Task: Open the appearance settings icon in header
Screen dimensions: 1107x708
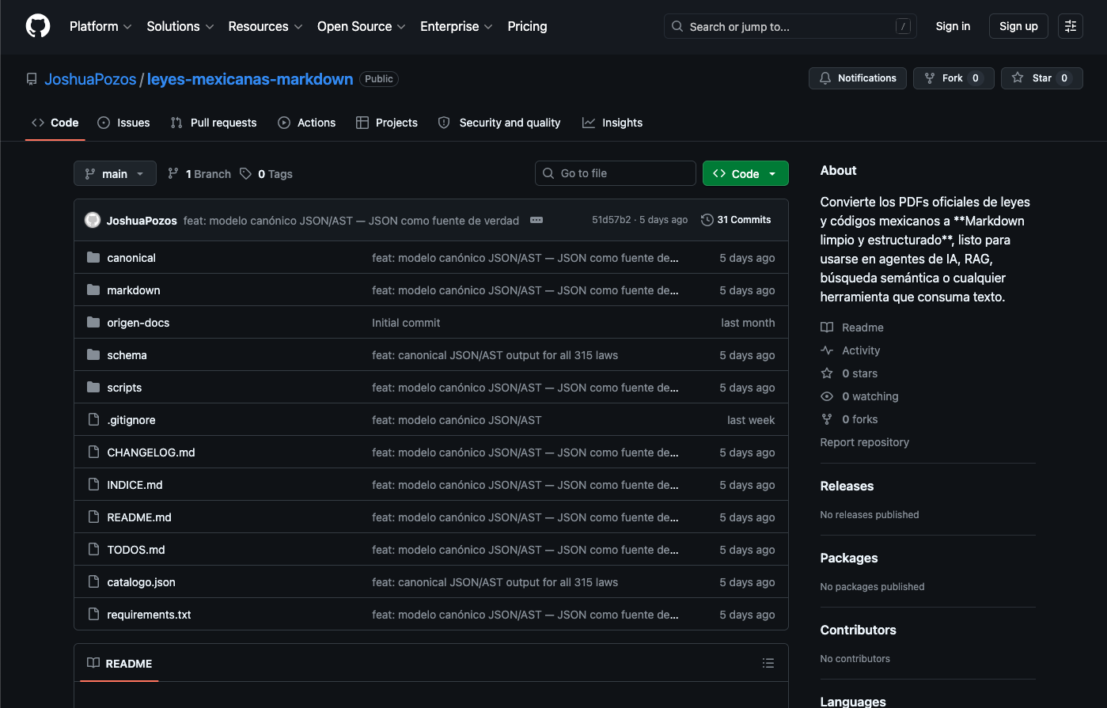Action: (x=1071, y=26)
